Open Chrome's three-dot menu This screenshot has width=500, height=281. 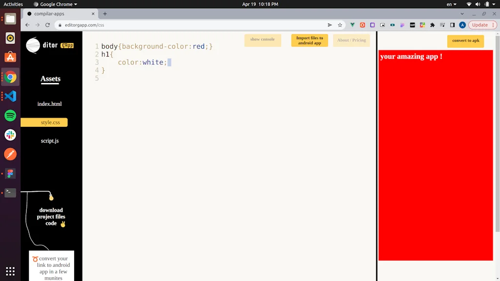coord(494,25)
